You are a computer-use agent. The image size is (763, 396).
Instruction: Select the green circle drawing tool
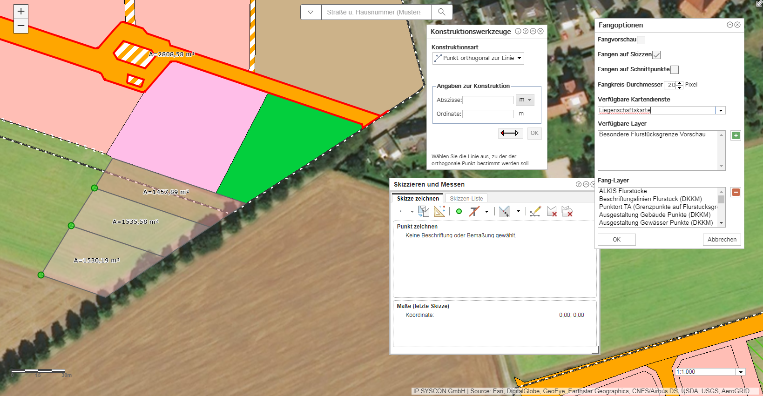pyautogui.click(x=459, y=211)
